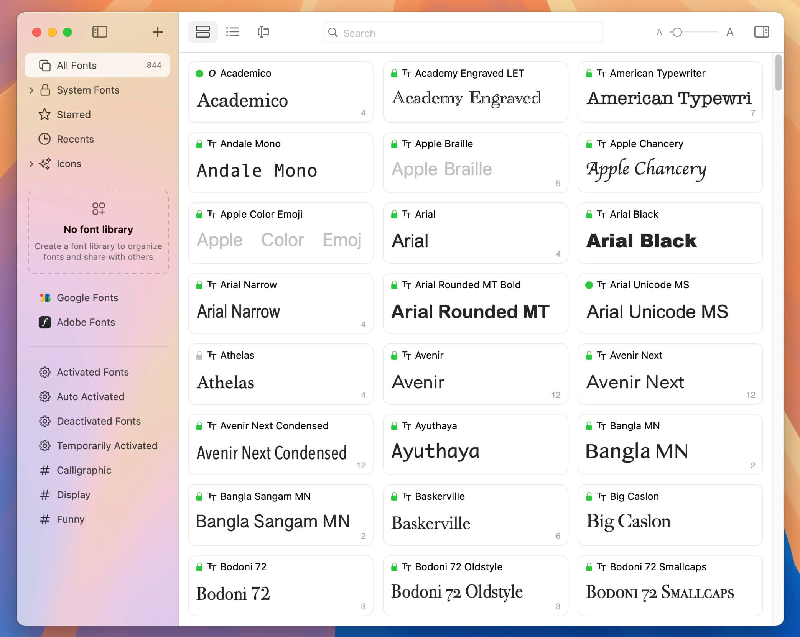800x637 pixels.
Task: Click the Google Fonts sidebar icon
Action: [x=45, y=297]
